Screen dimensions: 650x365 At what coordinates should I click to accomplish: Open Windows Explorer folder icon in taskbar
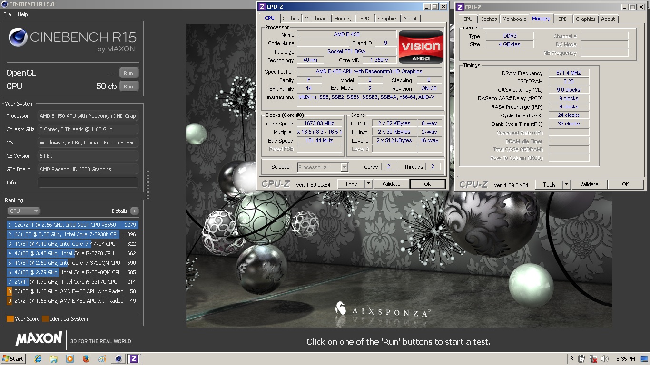pyautogui.click(x=54, y=359)
